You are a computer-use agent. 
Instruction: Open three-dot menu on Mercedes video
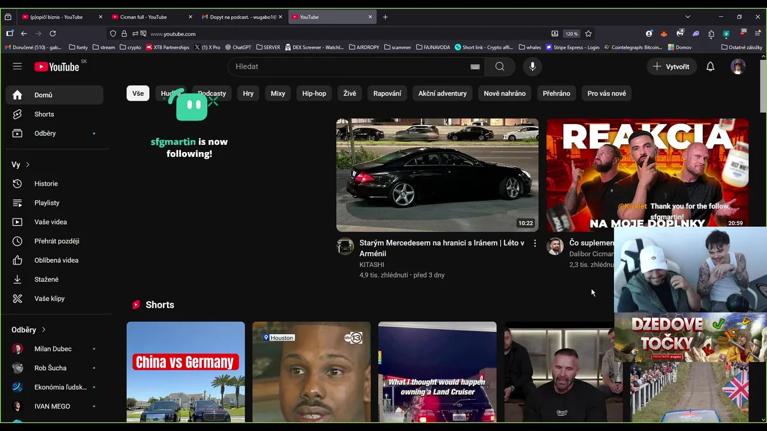coord(535,244)
